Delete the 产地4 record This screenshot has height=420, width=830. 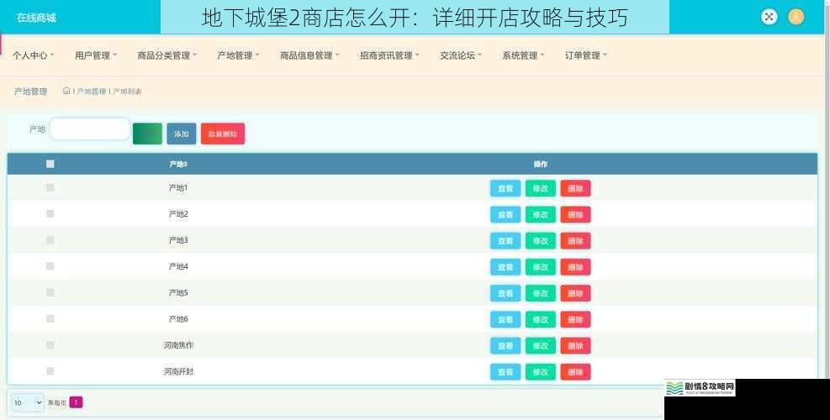click(575, 267)
